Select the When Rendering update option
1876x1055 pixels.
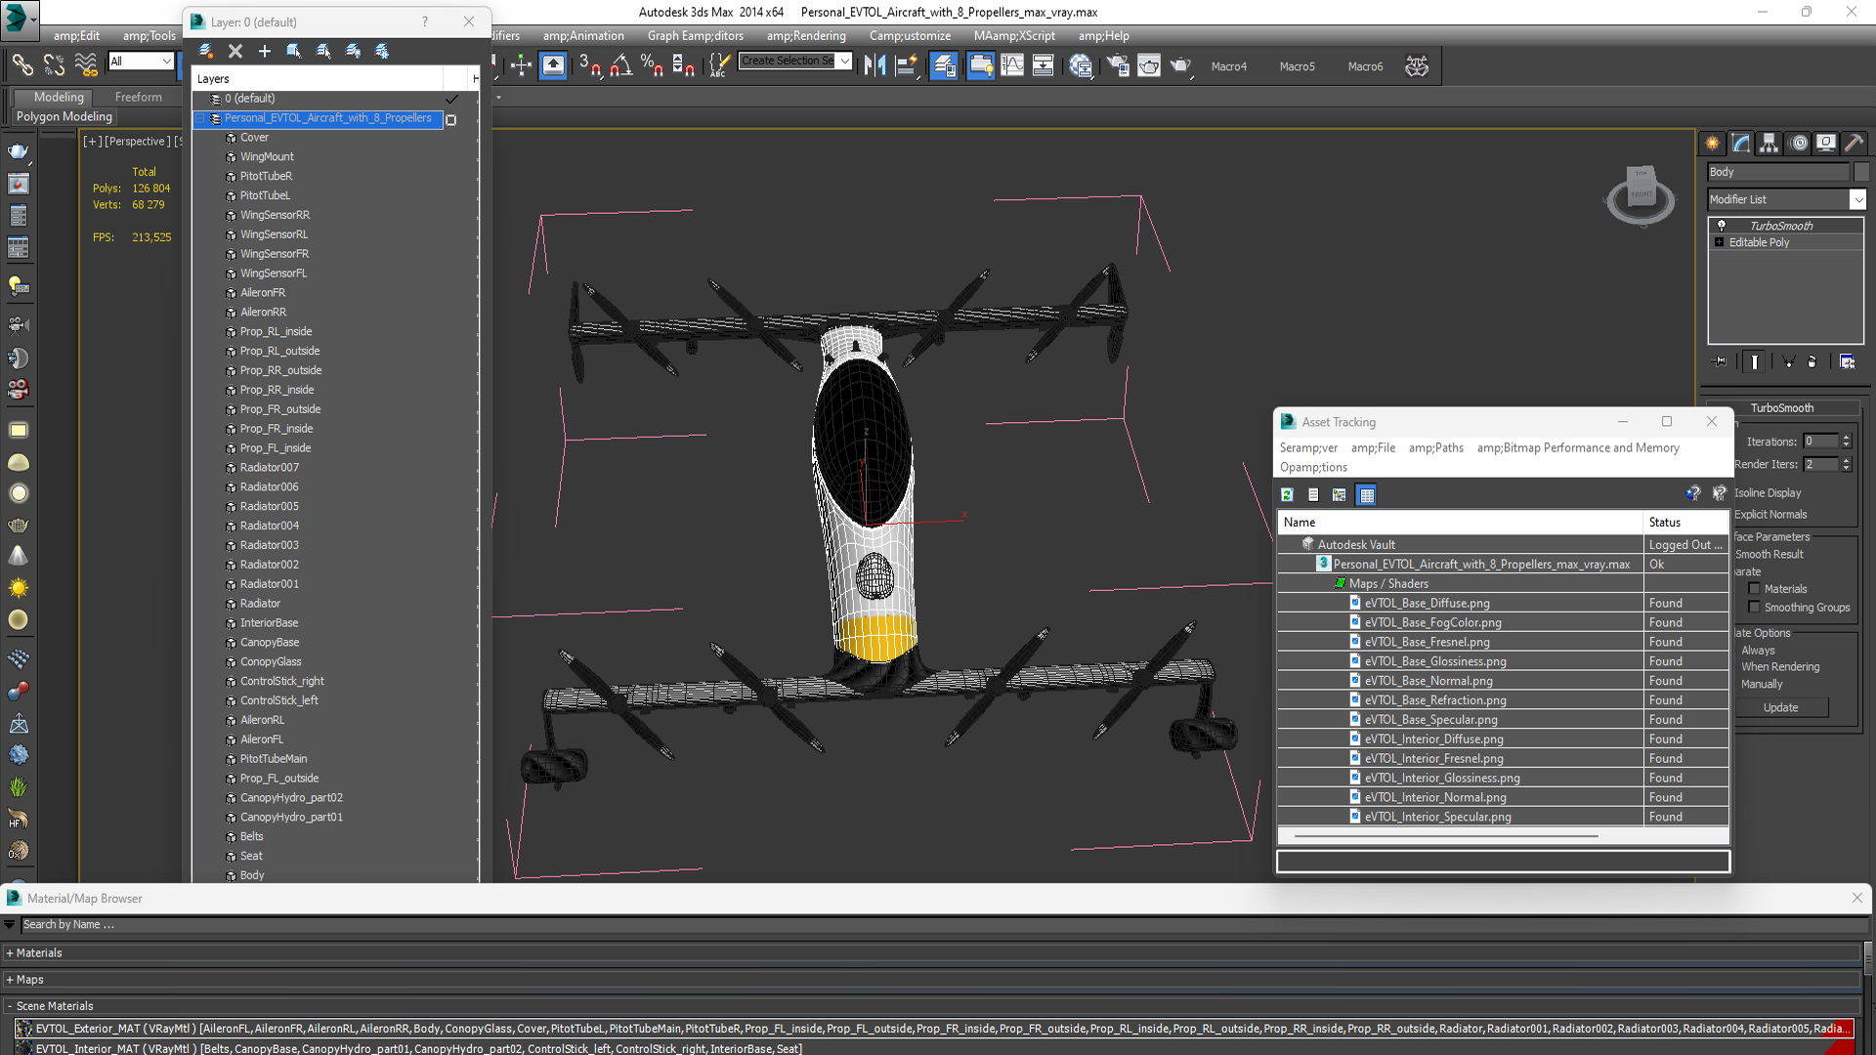(x=1779, y=666)
